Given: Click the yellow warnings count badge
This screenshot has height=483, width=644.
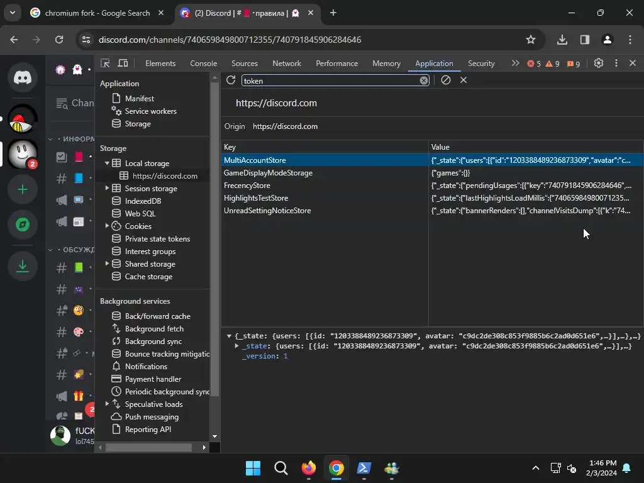Looking at the screenshot, I should click(x=552, y=64).
